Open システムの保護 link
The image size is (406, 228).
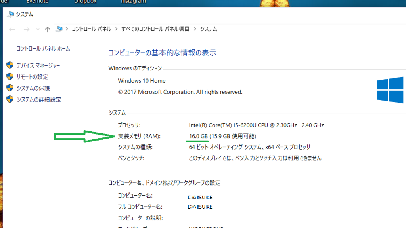click(x=33, y=88)
